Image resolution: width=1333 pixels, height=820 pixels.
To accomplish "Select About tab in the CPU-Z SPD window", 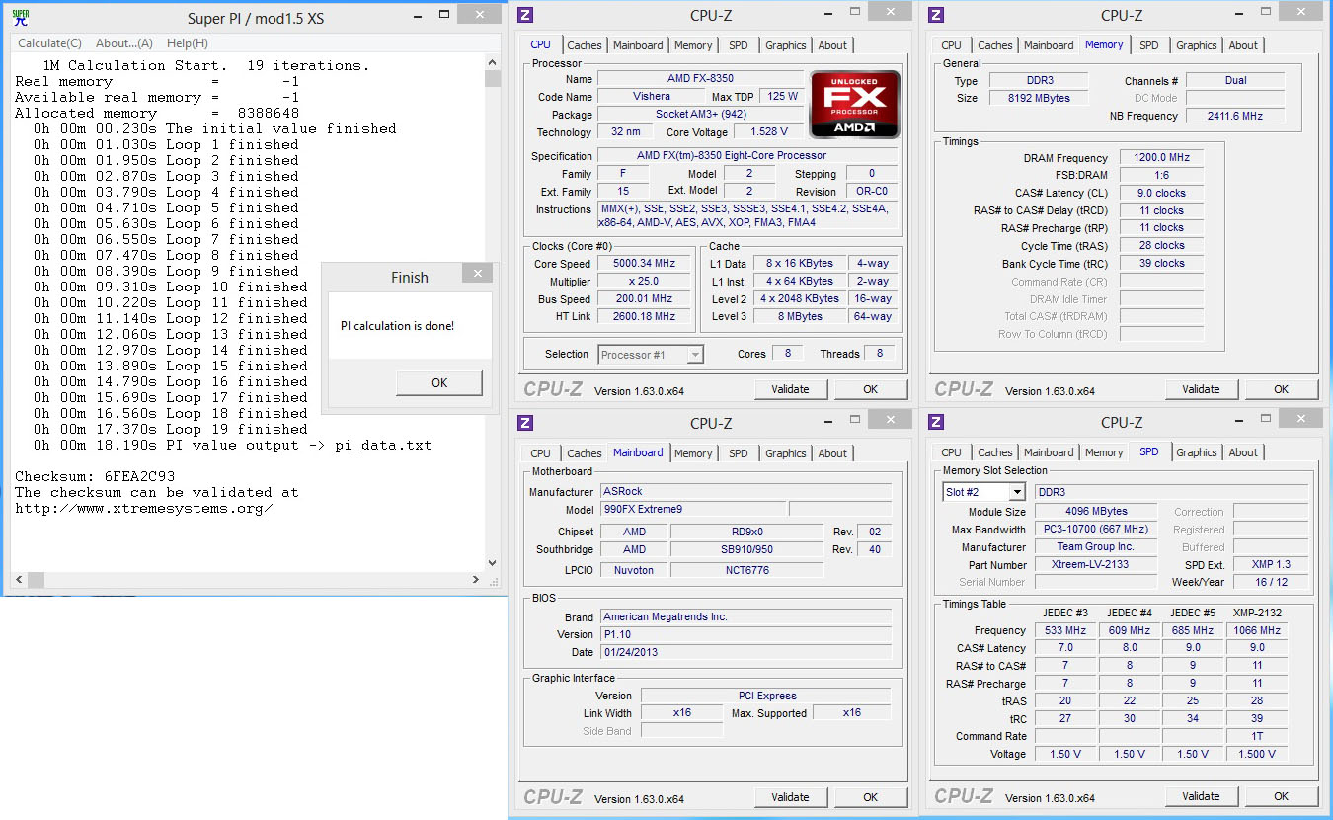I will pyautogui.click(x=1243, y=453).
